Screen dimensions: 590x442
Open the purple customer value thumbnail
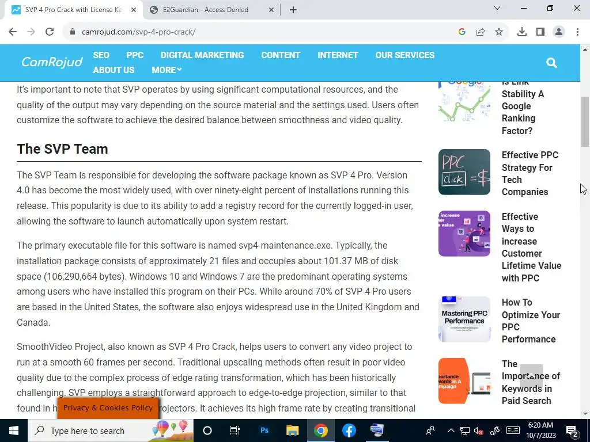point(464,234)
